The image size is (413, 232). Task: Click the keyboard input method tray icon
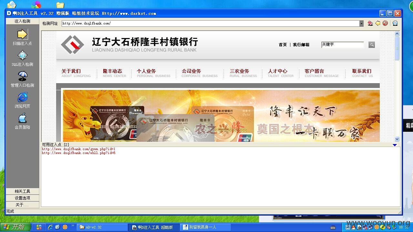coord(333,227)
